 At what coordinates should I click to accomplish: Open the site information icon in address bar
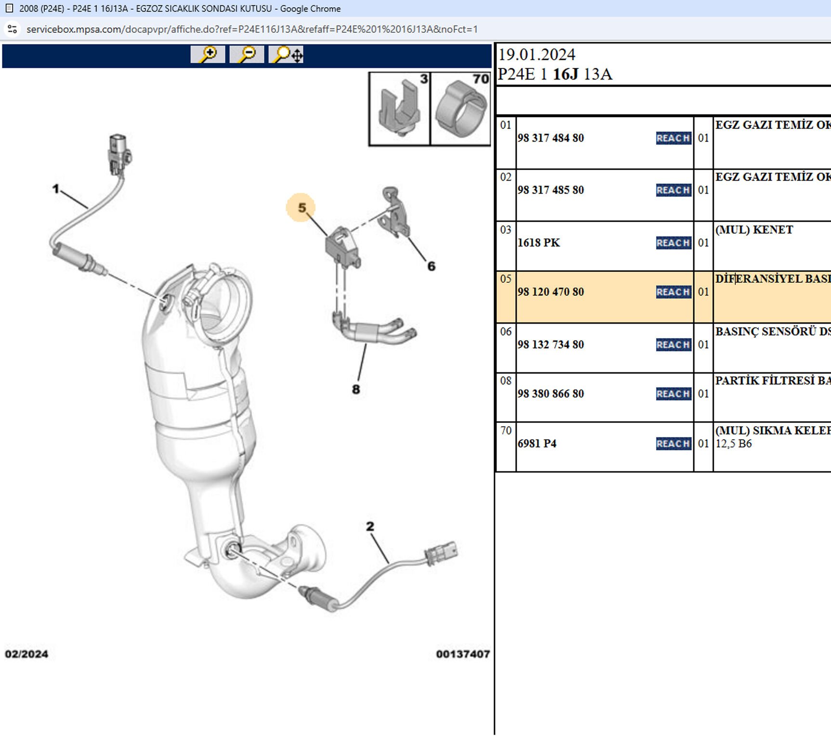(x=13, y=29)
